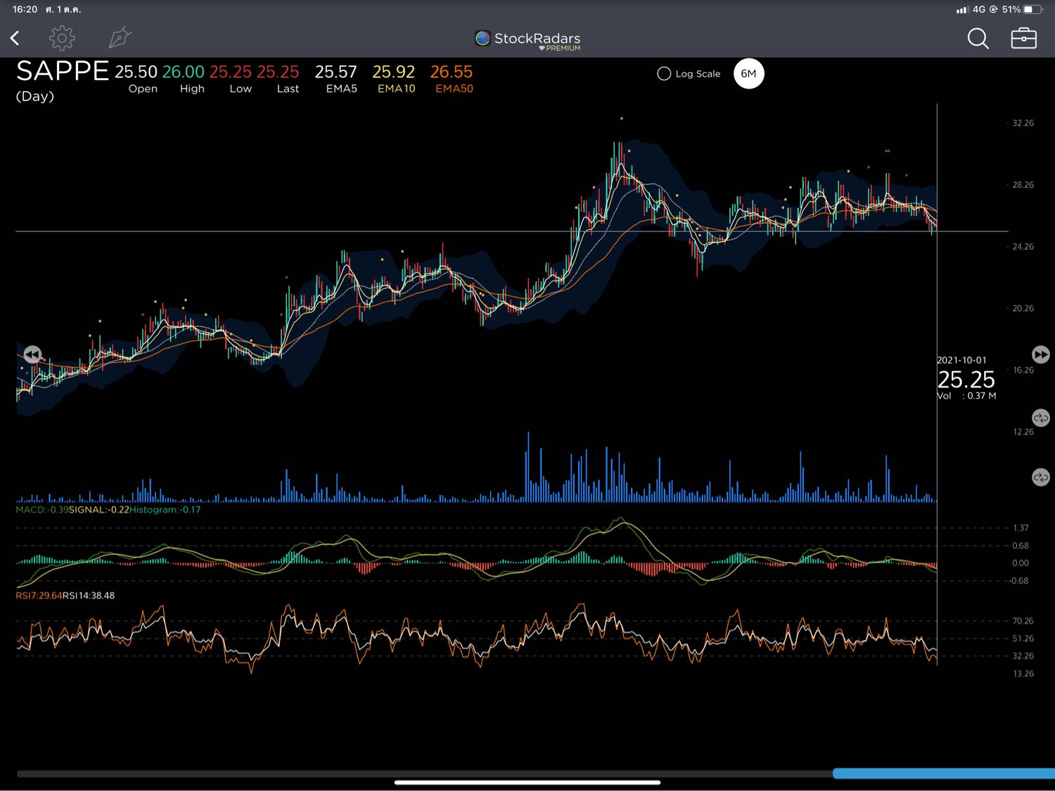Select the pen drawing tool
The height and width of the screenshot is (791, 1055).
point(120,38)
